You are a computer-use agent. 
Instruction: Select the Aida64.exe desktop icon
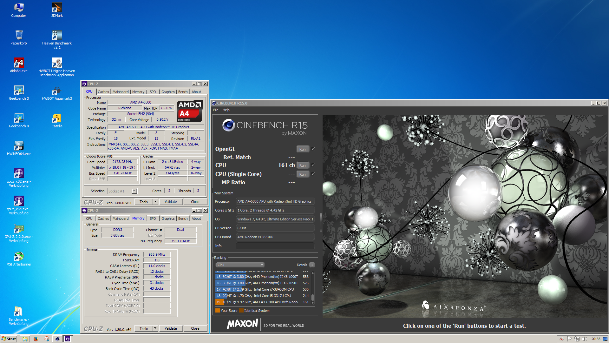[x=19, y=65]
